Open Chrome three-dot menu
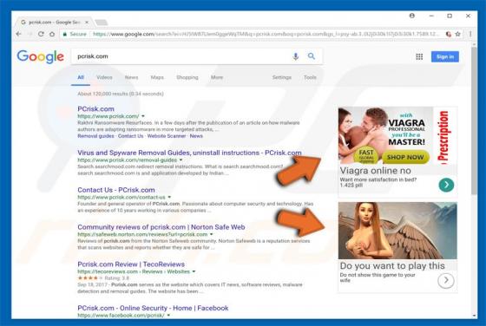This screenshot has width=486, height=326. pos(470,34)
